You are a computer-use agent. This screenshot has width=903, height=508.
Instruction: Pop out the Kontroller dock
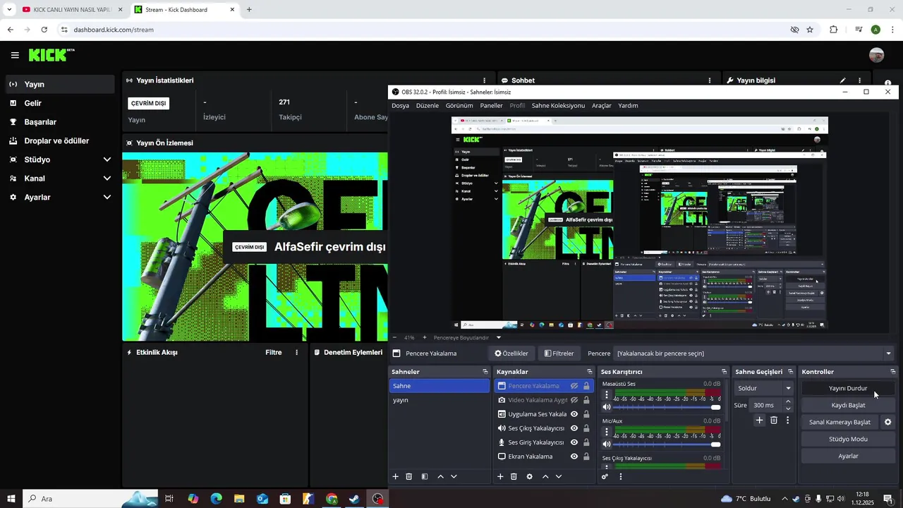[x=892, y=372]
